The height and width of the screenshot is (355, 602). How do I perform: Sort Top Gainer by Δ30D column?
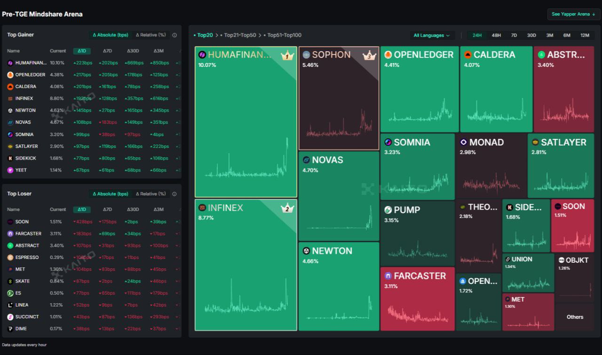pyautogui.click(x=133, y=51)
